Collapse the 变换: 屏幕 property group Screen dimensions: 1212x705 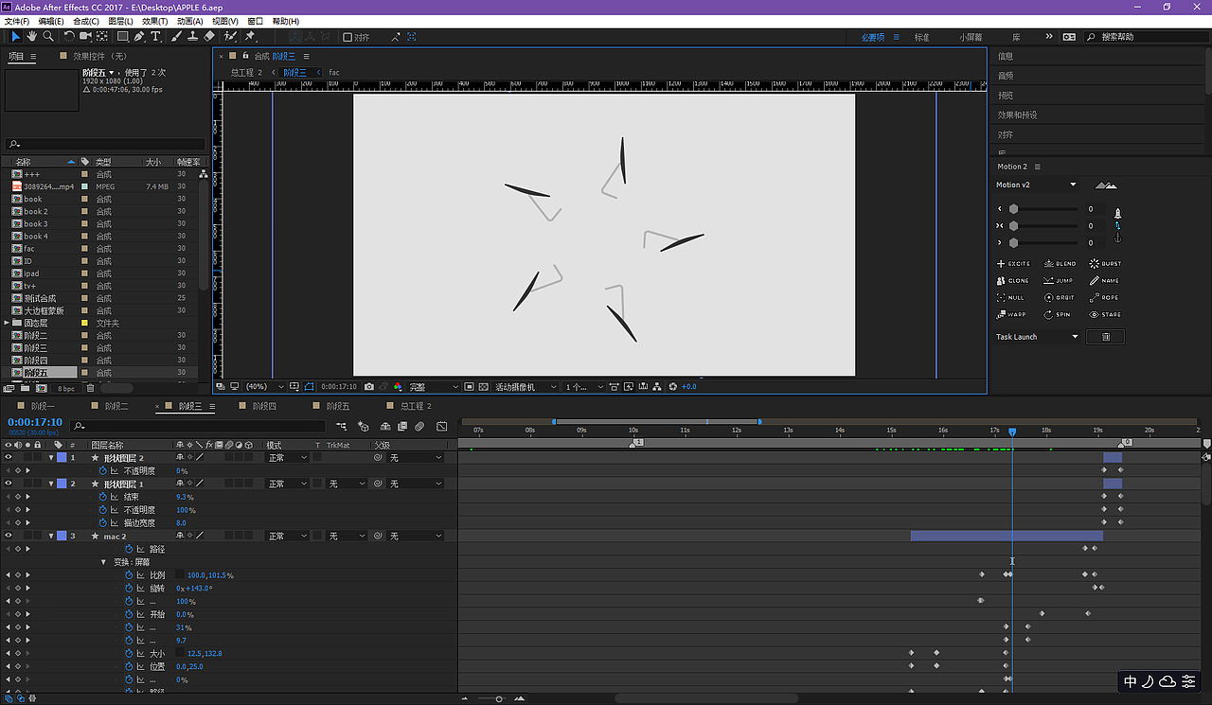pyautogui.click(x=104, y=562)
